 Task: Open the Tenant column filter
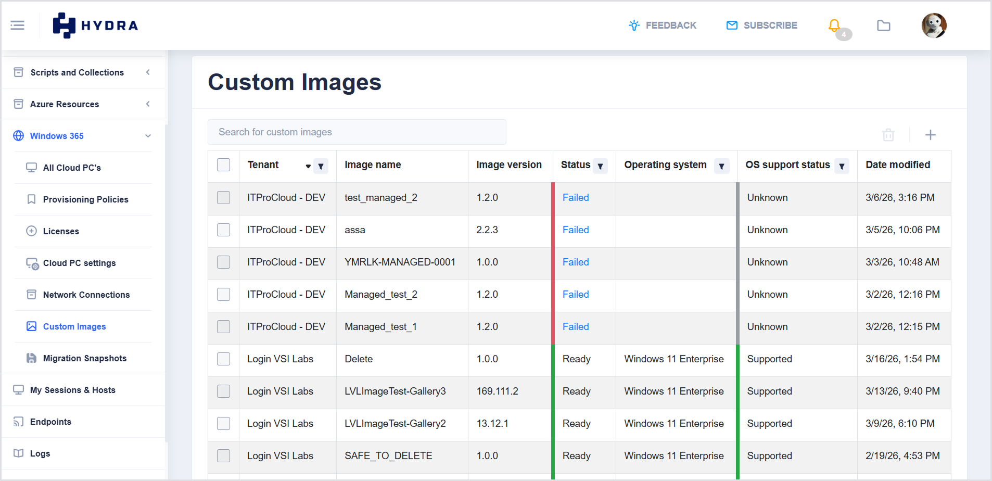(321, 166)
